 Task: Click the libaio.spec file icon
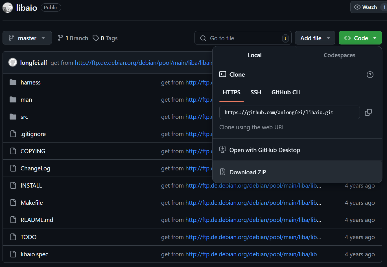point(13,254)
